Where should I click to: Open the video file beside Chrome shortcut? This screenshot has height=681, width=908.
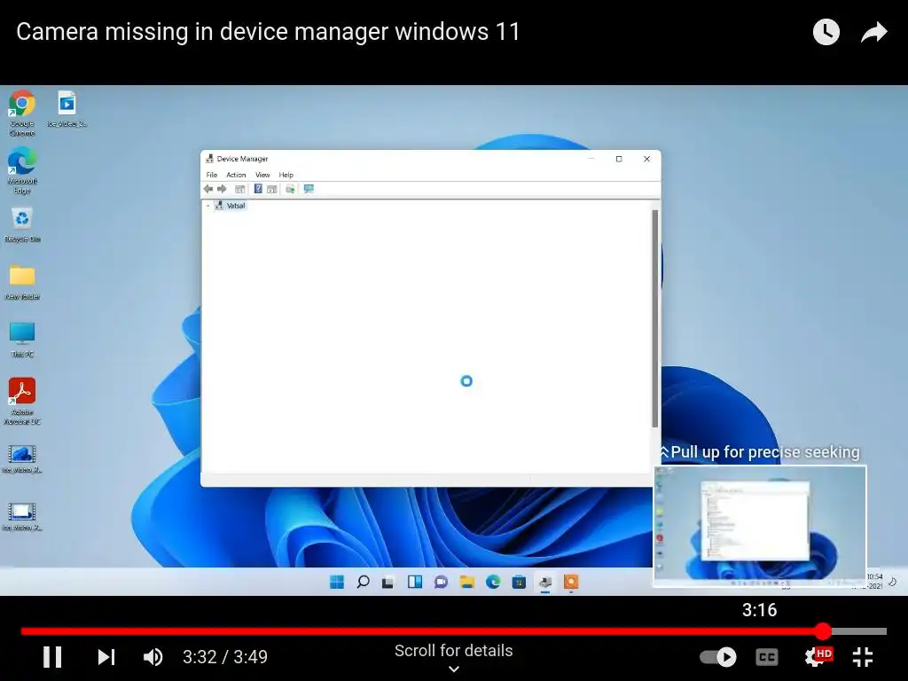tap(67, 108)
